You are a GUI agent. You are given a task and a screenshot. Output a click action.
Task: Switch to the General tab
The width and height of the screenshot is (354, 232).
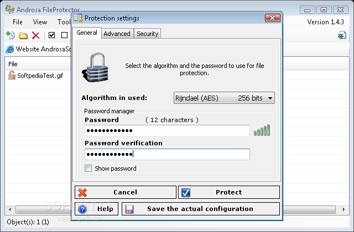pos(87,33)
